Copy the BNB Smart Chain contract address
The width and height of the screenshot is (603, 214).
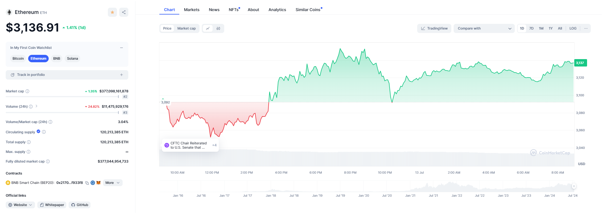click(x=87, y=183)
